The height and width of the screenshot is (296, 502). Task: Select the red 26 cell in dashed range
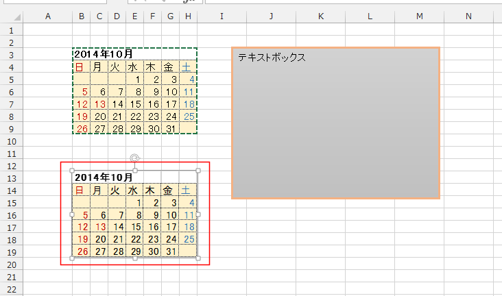pos(82,128)
